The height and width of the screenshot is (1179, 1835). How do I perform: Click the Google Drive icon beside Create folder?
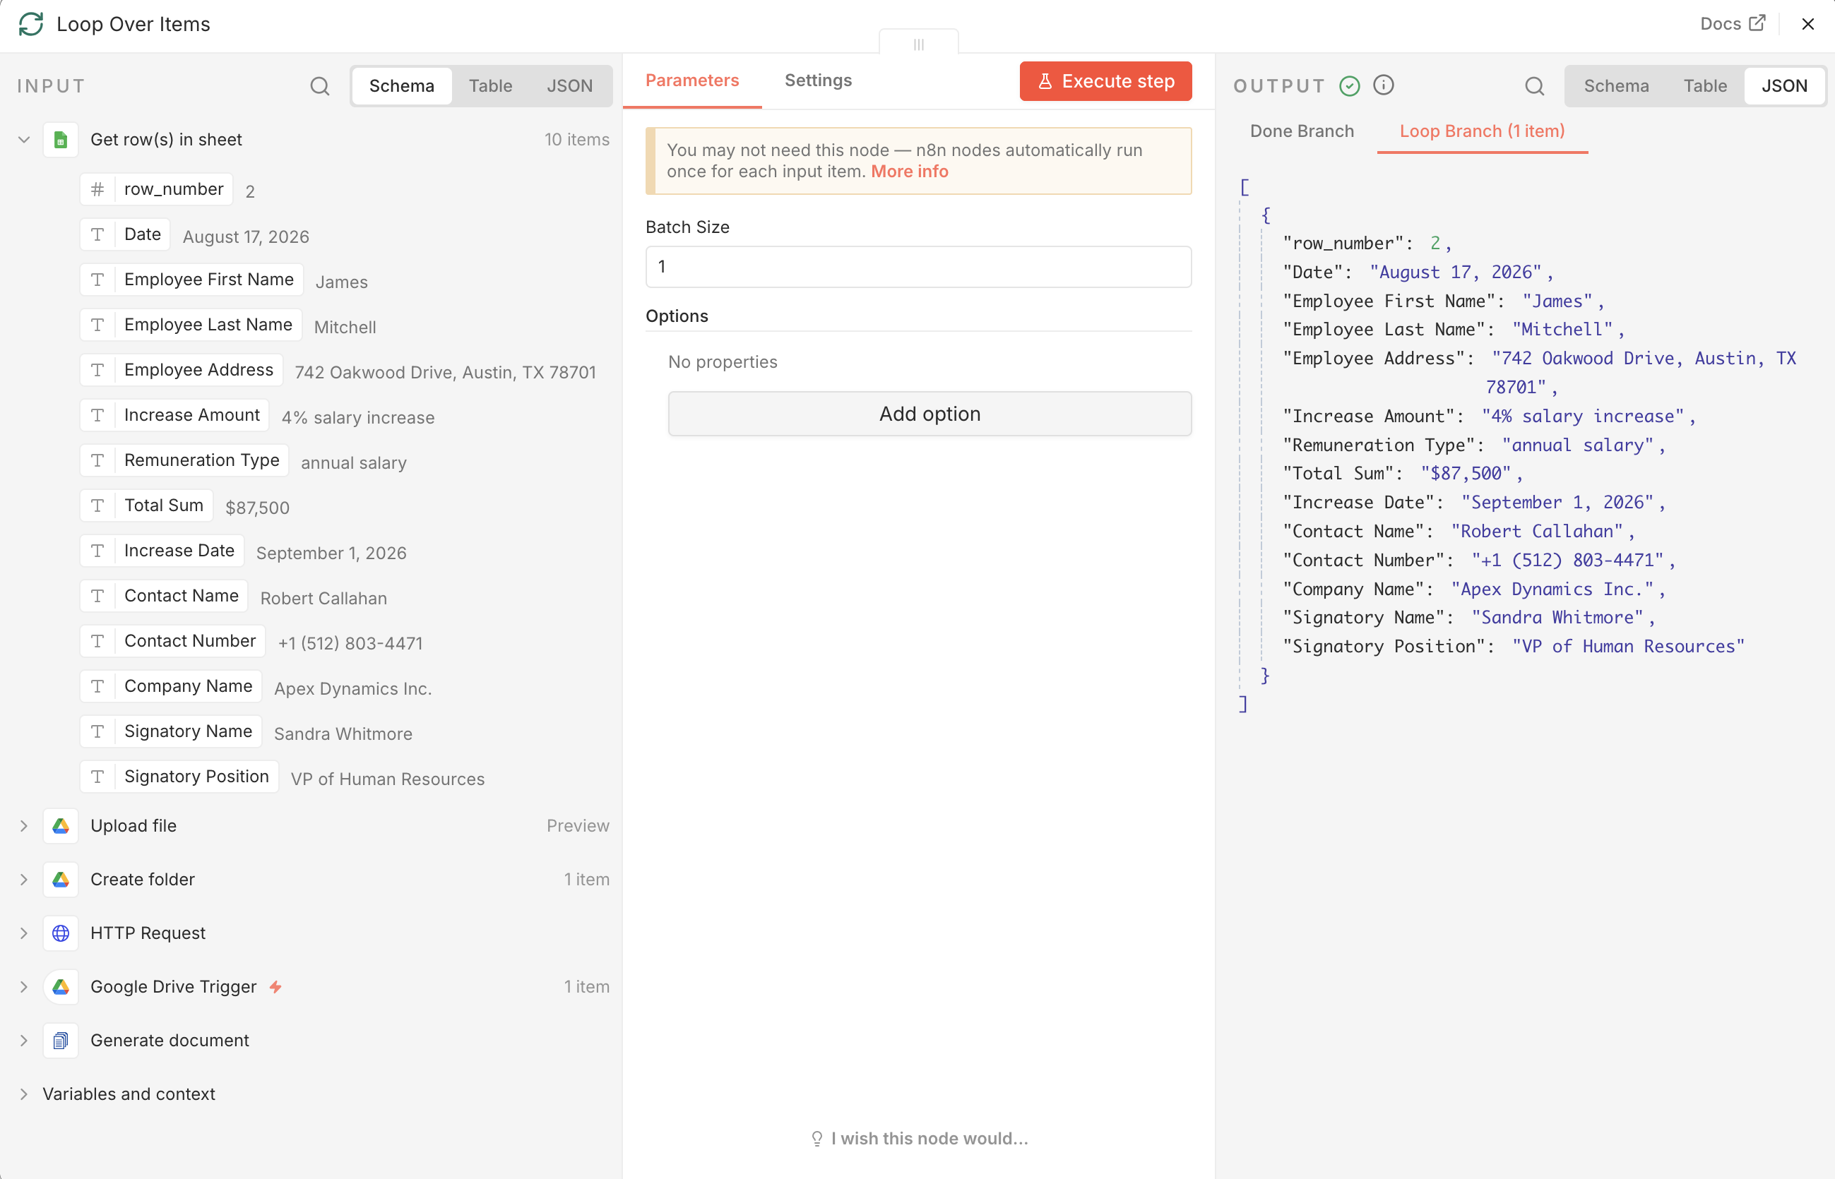(61, 879)
